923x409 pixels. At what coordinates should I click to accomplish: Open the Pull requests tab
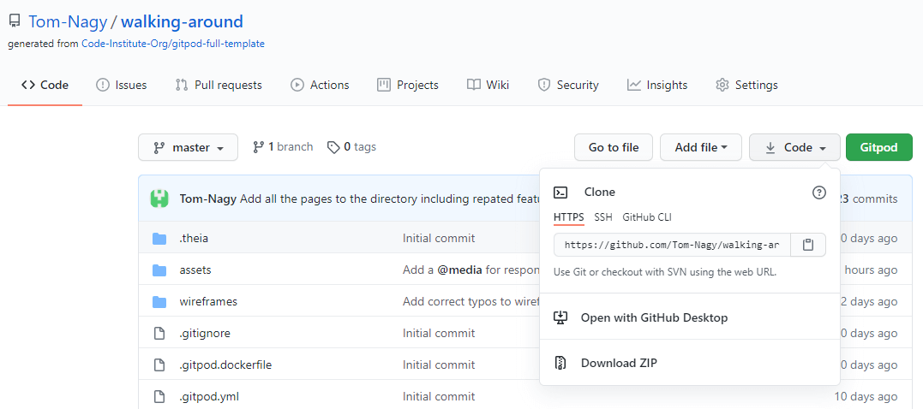click(x=219, y=86)
